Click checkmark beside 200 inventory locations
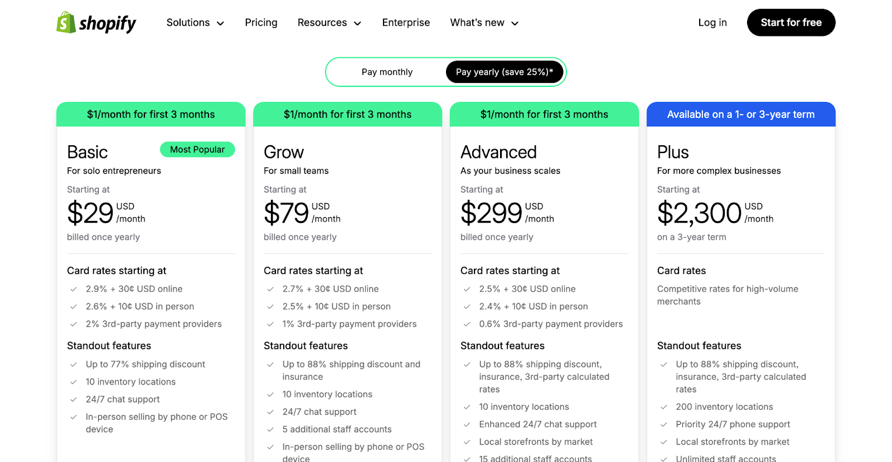This screenshot has width=892, height=462. click(663, 407)
